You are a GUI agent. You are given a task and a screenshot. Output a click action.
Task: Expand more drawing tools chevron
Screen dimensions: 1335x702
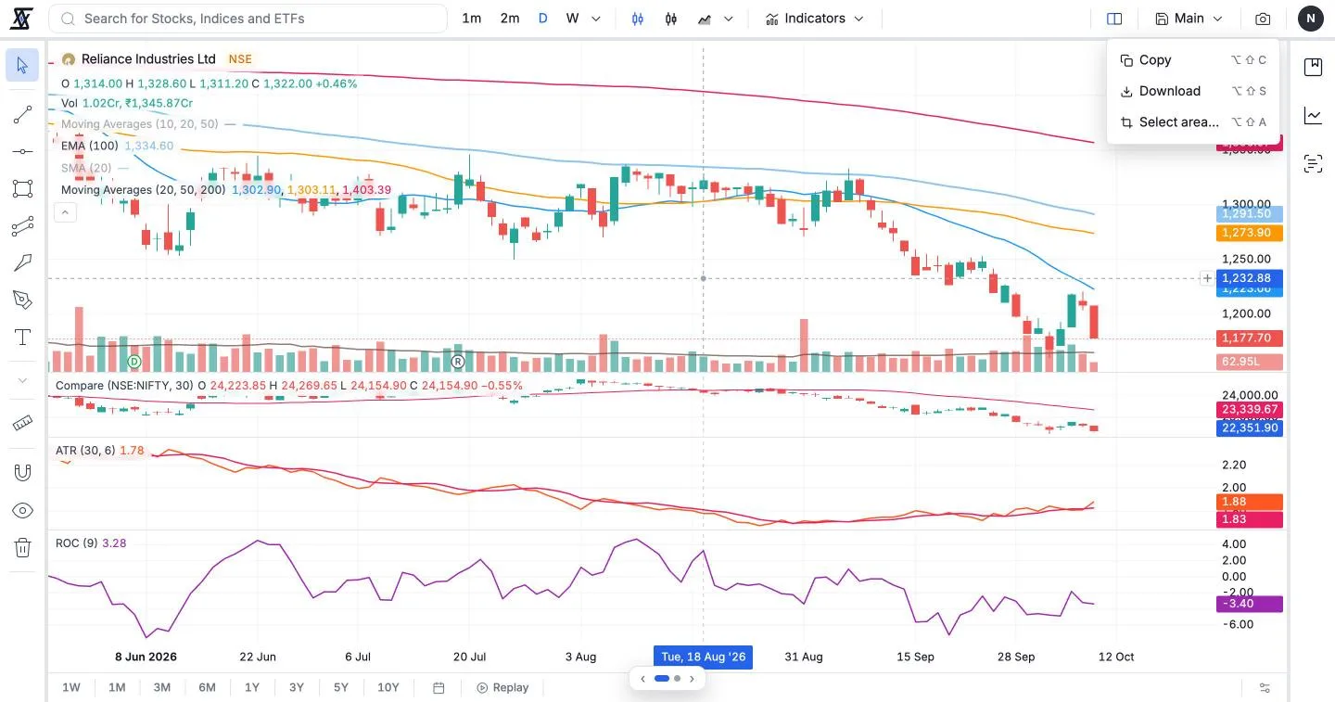tap(22, 380)
